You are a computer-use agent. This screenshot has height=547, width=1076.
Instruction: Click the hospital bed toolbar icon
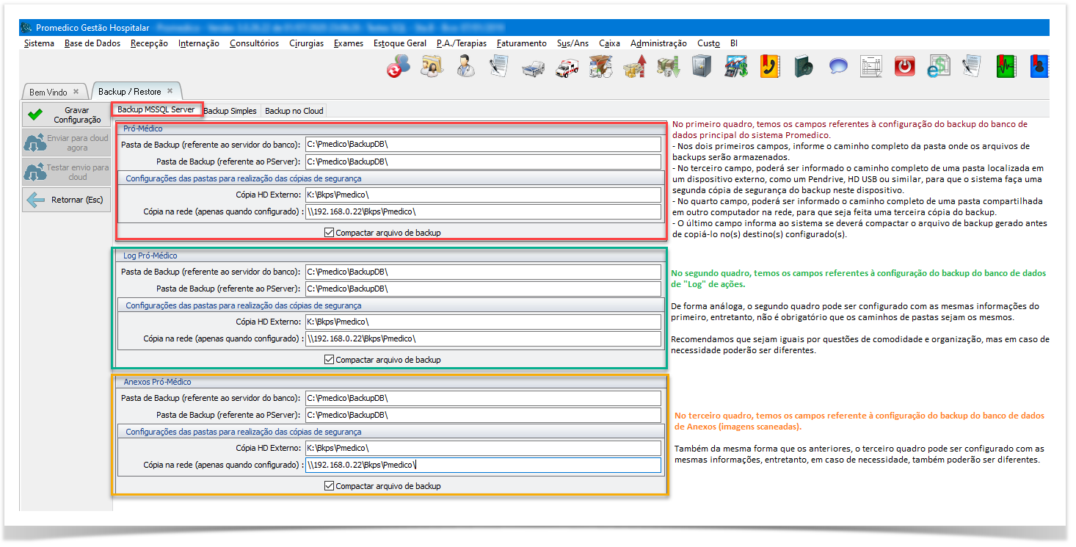(532, 68)
